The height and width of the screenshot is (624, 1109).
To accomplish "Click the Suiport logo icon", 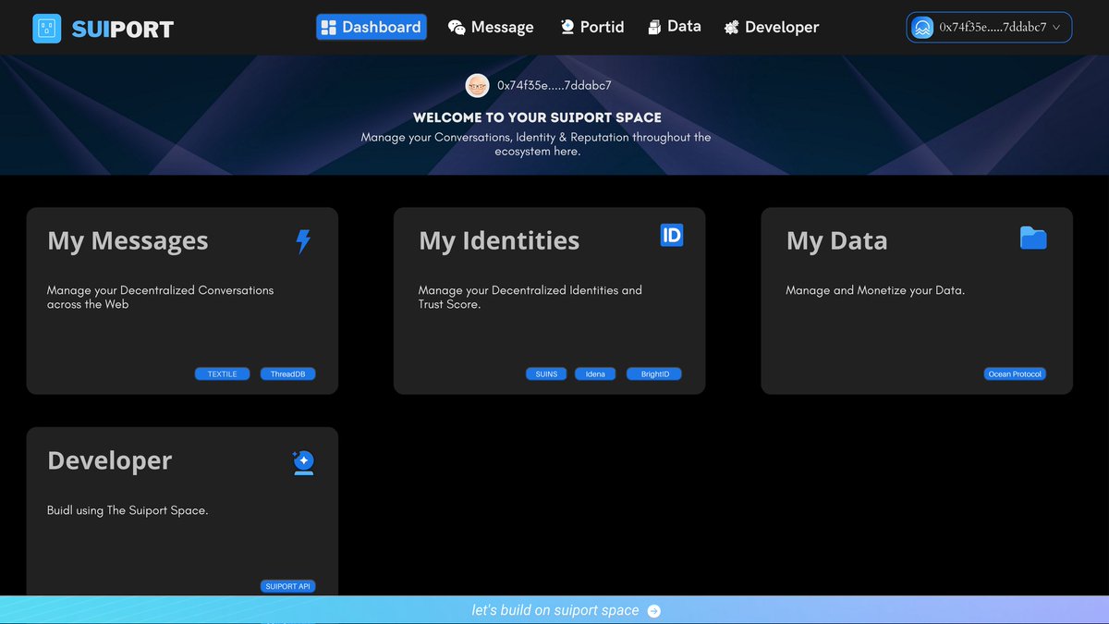I will coord(47,29).
